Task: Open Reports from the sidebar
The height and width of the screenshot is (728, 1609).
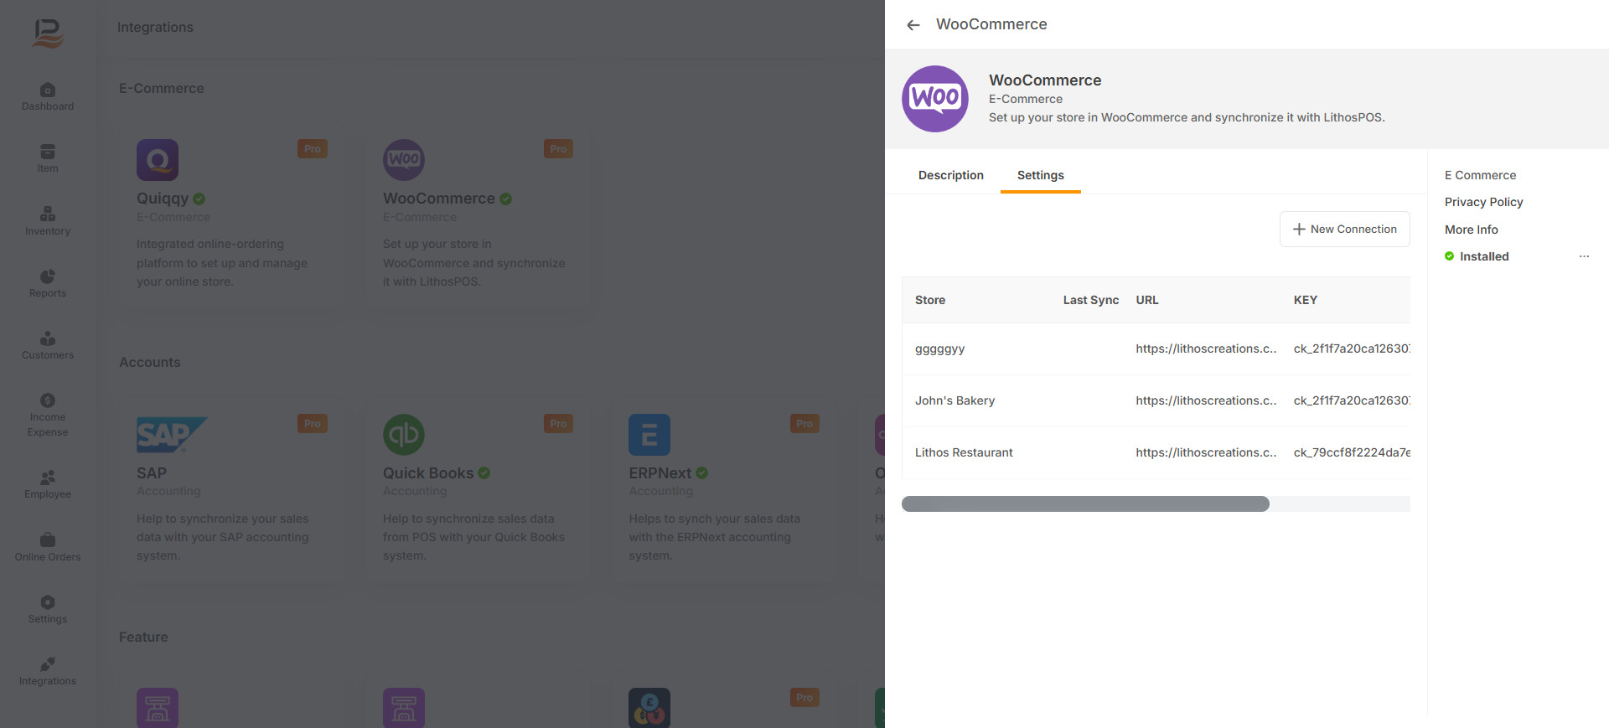Action: (48, 283)
